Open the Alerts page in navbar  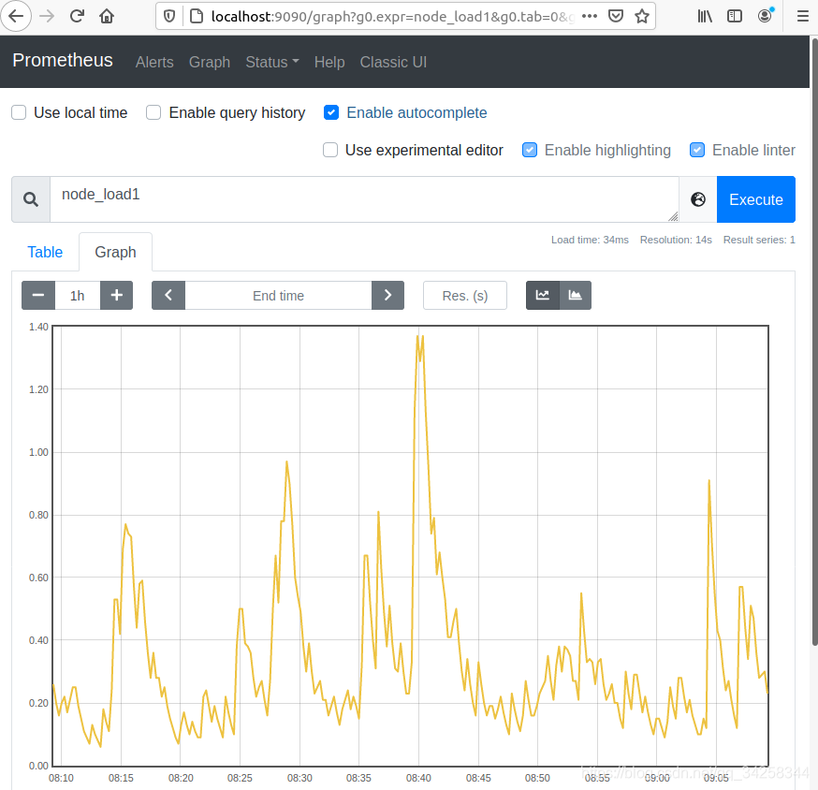point(154,62)
